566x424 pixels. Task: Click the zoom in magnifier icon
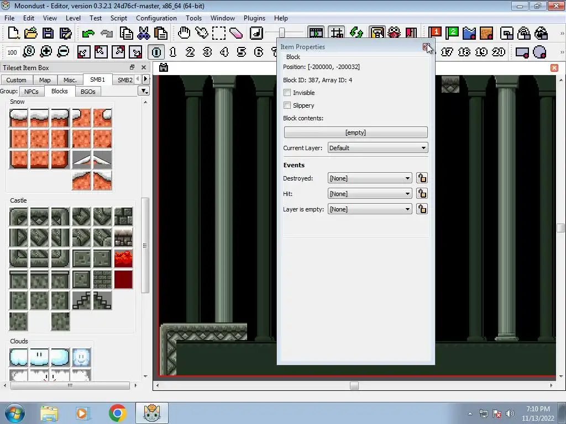[x=46, y=52]
